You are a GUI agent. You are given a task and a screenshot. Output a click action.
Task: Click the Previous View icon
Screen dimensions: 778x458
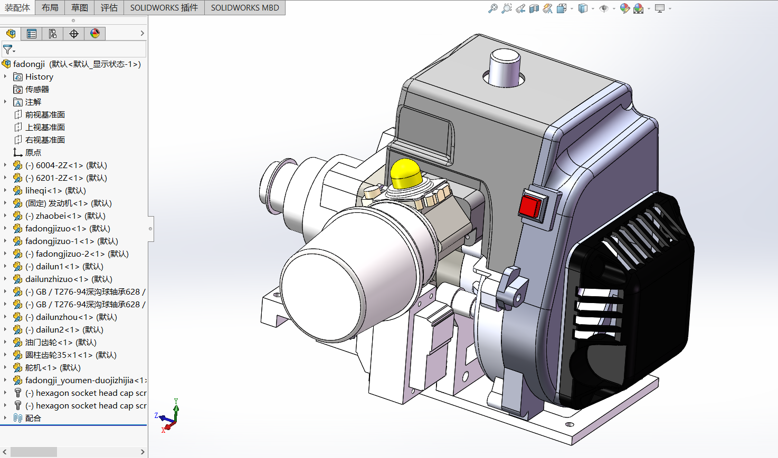click(520, 8)
